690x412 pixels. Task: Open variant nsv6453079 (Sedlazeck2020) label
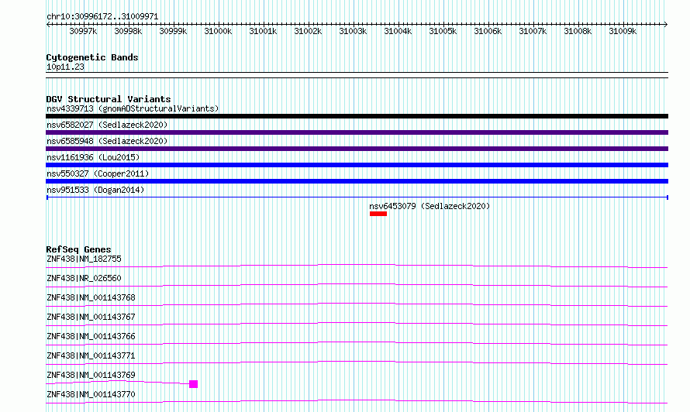coord(430,206)
